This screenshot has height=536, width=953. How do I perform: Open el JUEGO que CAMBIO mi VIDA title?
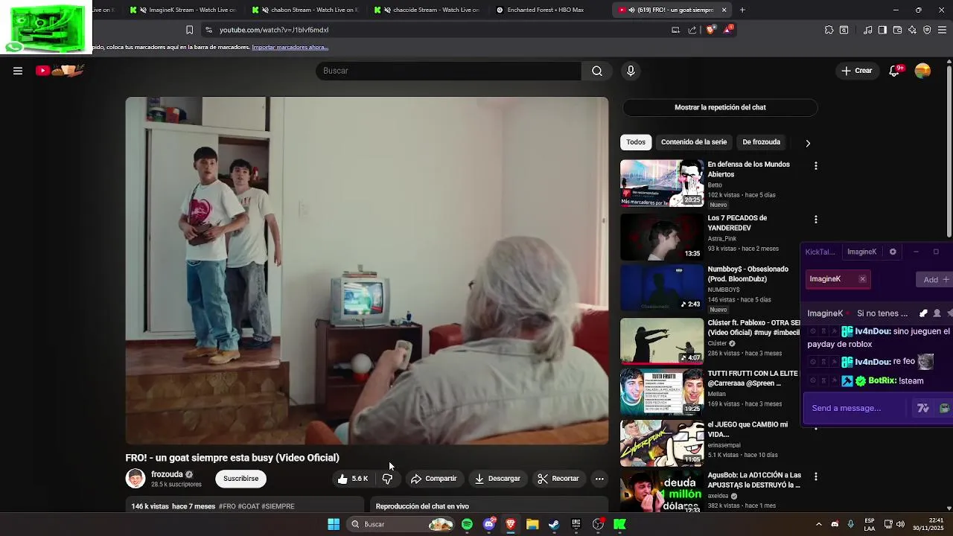click(x=748, y=430)
